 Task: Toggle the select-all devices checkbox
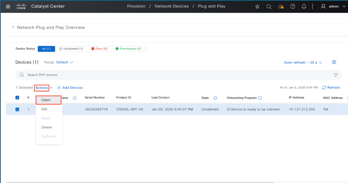coord(17,98)
